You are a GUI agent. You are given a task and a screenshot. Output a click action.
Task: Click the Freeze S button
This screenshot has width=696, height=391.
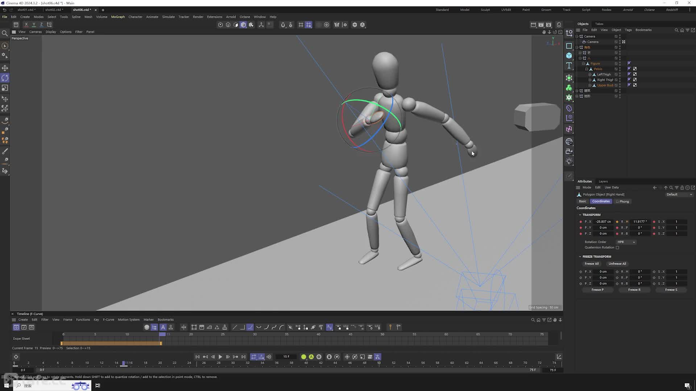671,290
